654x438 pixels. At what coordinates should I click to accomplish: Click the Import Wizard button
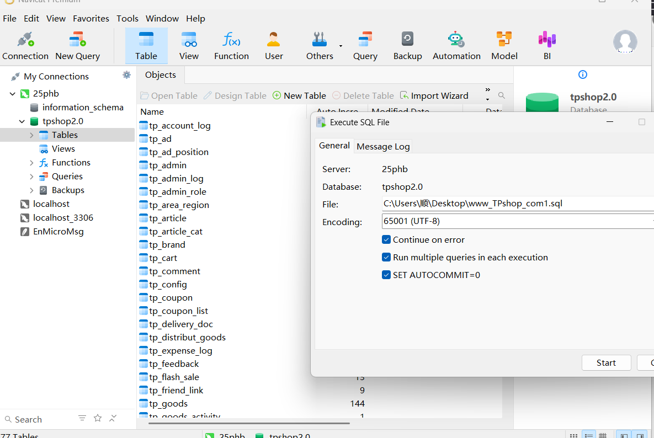tap(434, 95)
